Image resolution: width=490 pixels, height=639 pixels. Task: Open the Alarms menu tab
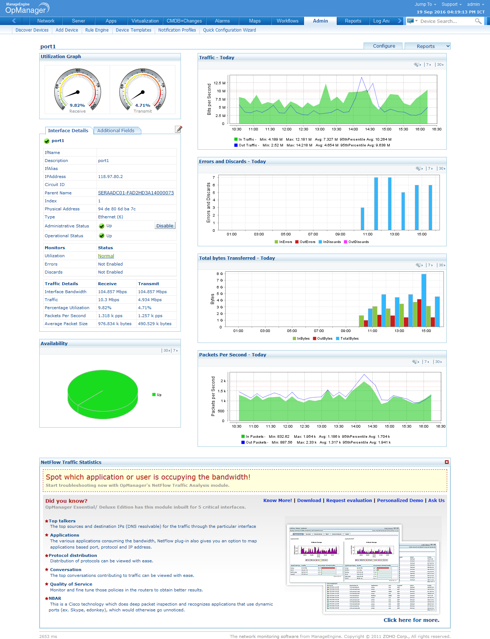[x=222, y=21]
